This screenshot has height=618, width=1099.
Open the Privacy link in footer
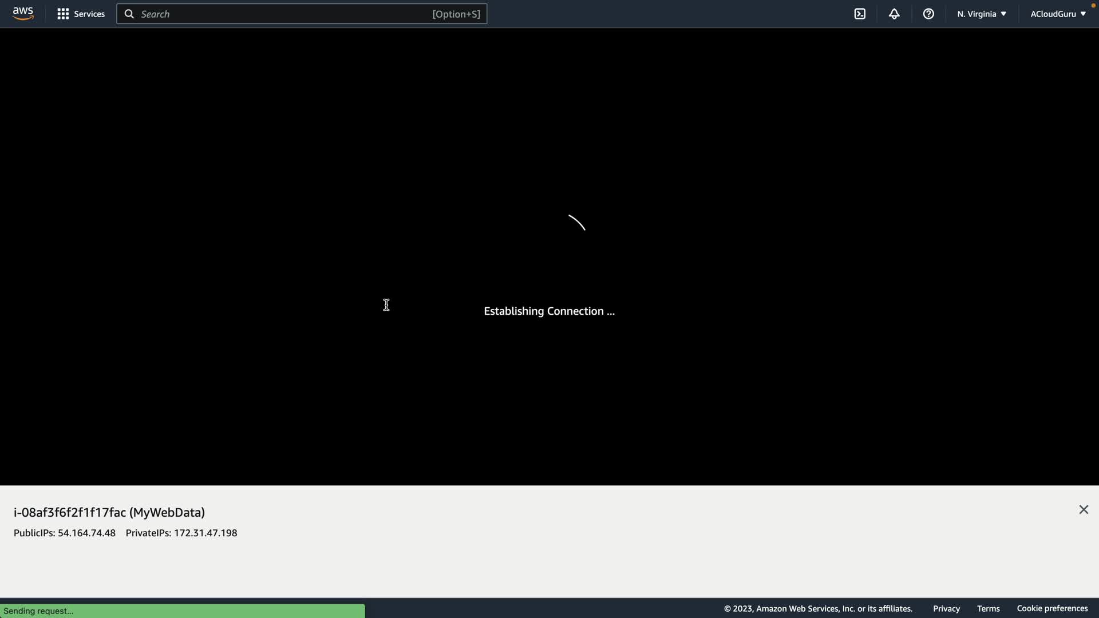[x=946, y=608]
